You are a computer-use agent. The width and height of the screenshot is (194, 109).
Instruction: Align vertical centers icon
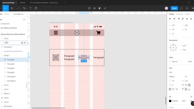(187, 19)
